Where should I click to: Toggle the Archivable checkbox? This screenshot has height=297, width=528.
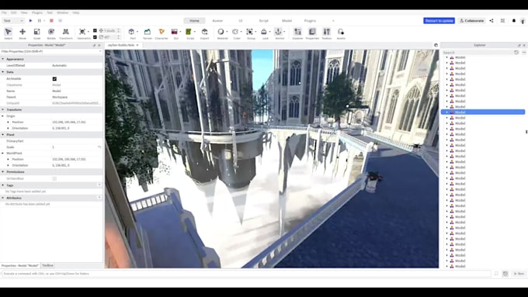pyautogui.click(x=54, y=78)
